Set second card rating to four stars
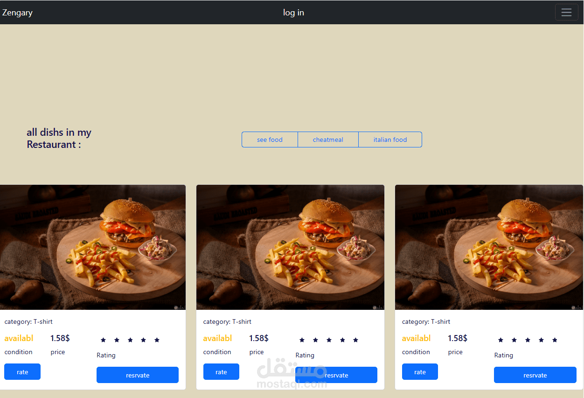Screen dimensions: 584x398 click(342, 340)
